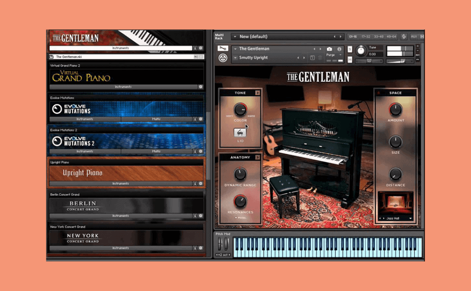Mute the instrument with the M button
Image resolution: width=471 pixels, height=291 pixels.
(x=350, y=60)
